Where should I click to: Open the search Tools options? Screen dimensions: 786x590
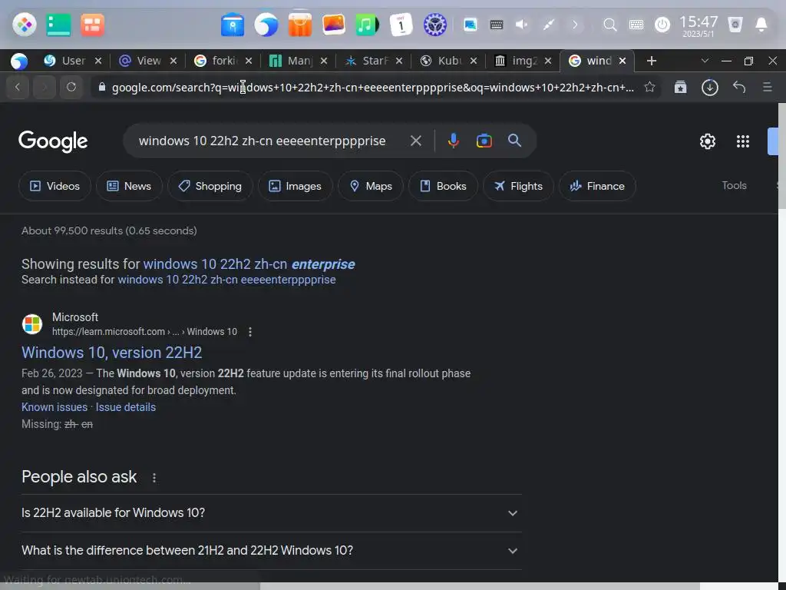click(x=734, y=186)
